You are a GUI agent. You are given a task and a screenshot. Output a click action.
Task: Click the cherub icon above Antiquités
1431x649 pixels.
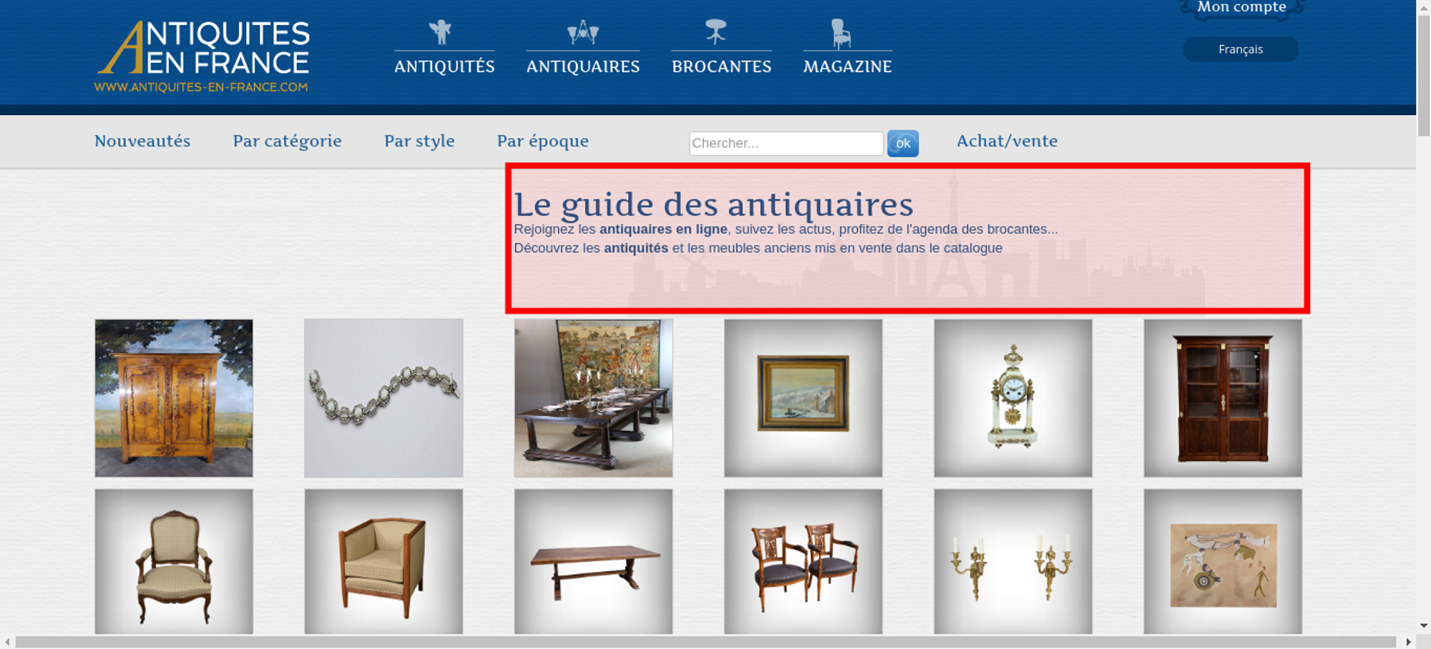440,32
